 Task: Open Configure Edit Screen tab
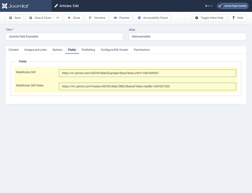pos(114,50)
